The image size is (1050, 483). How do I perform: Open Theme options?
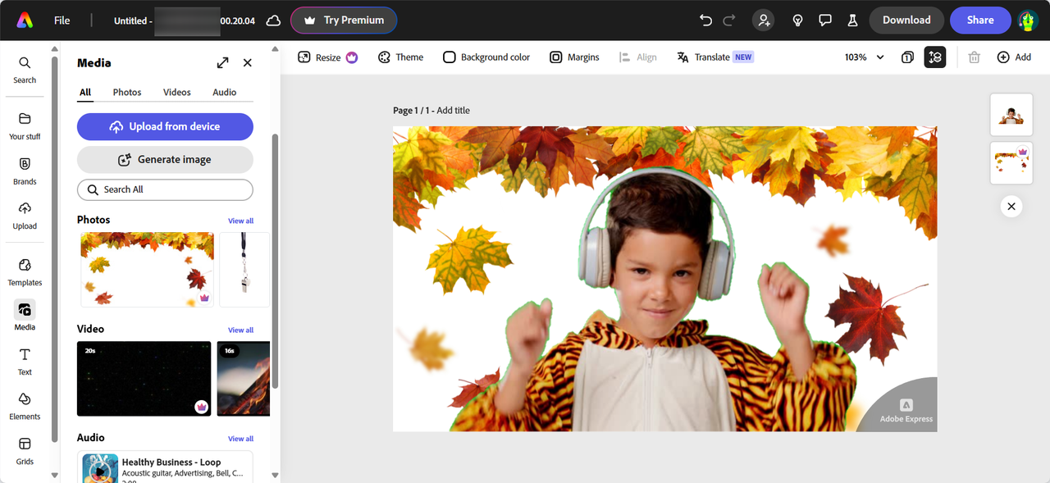pos(400,57)
